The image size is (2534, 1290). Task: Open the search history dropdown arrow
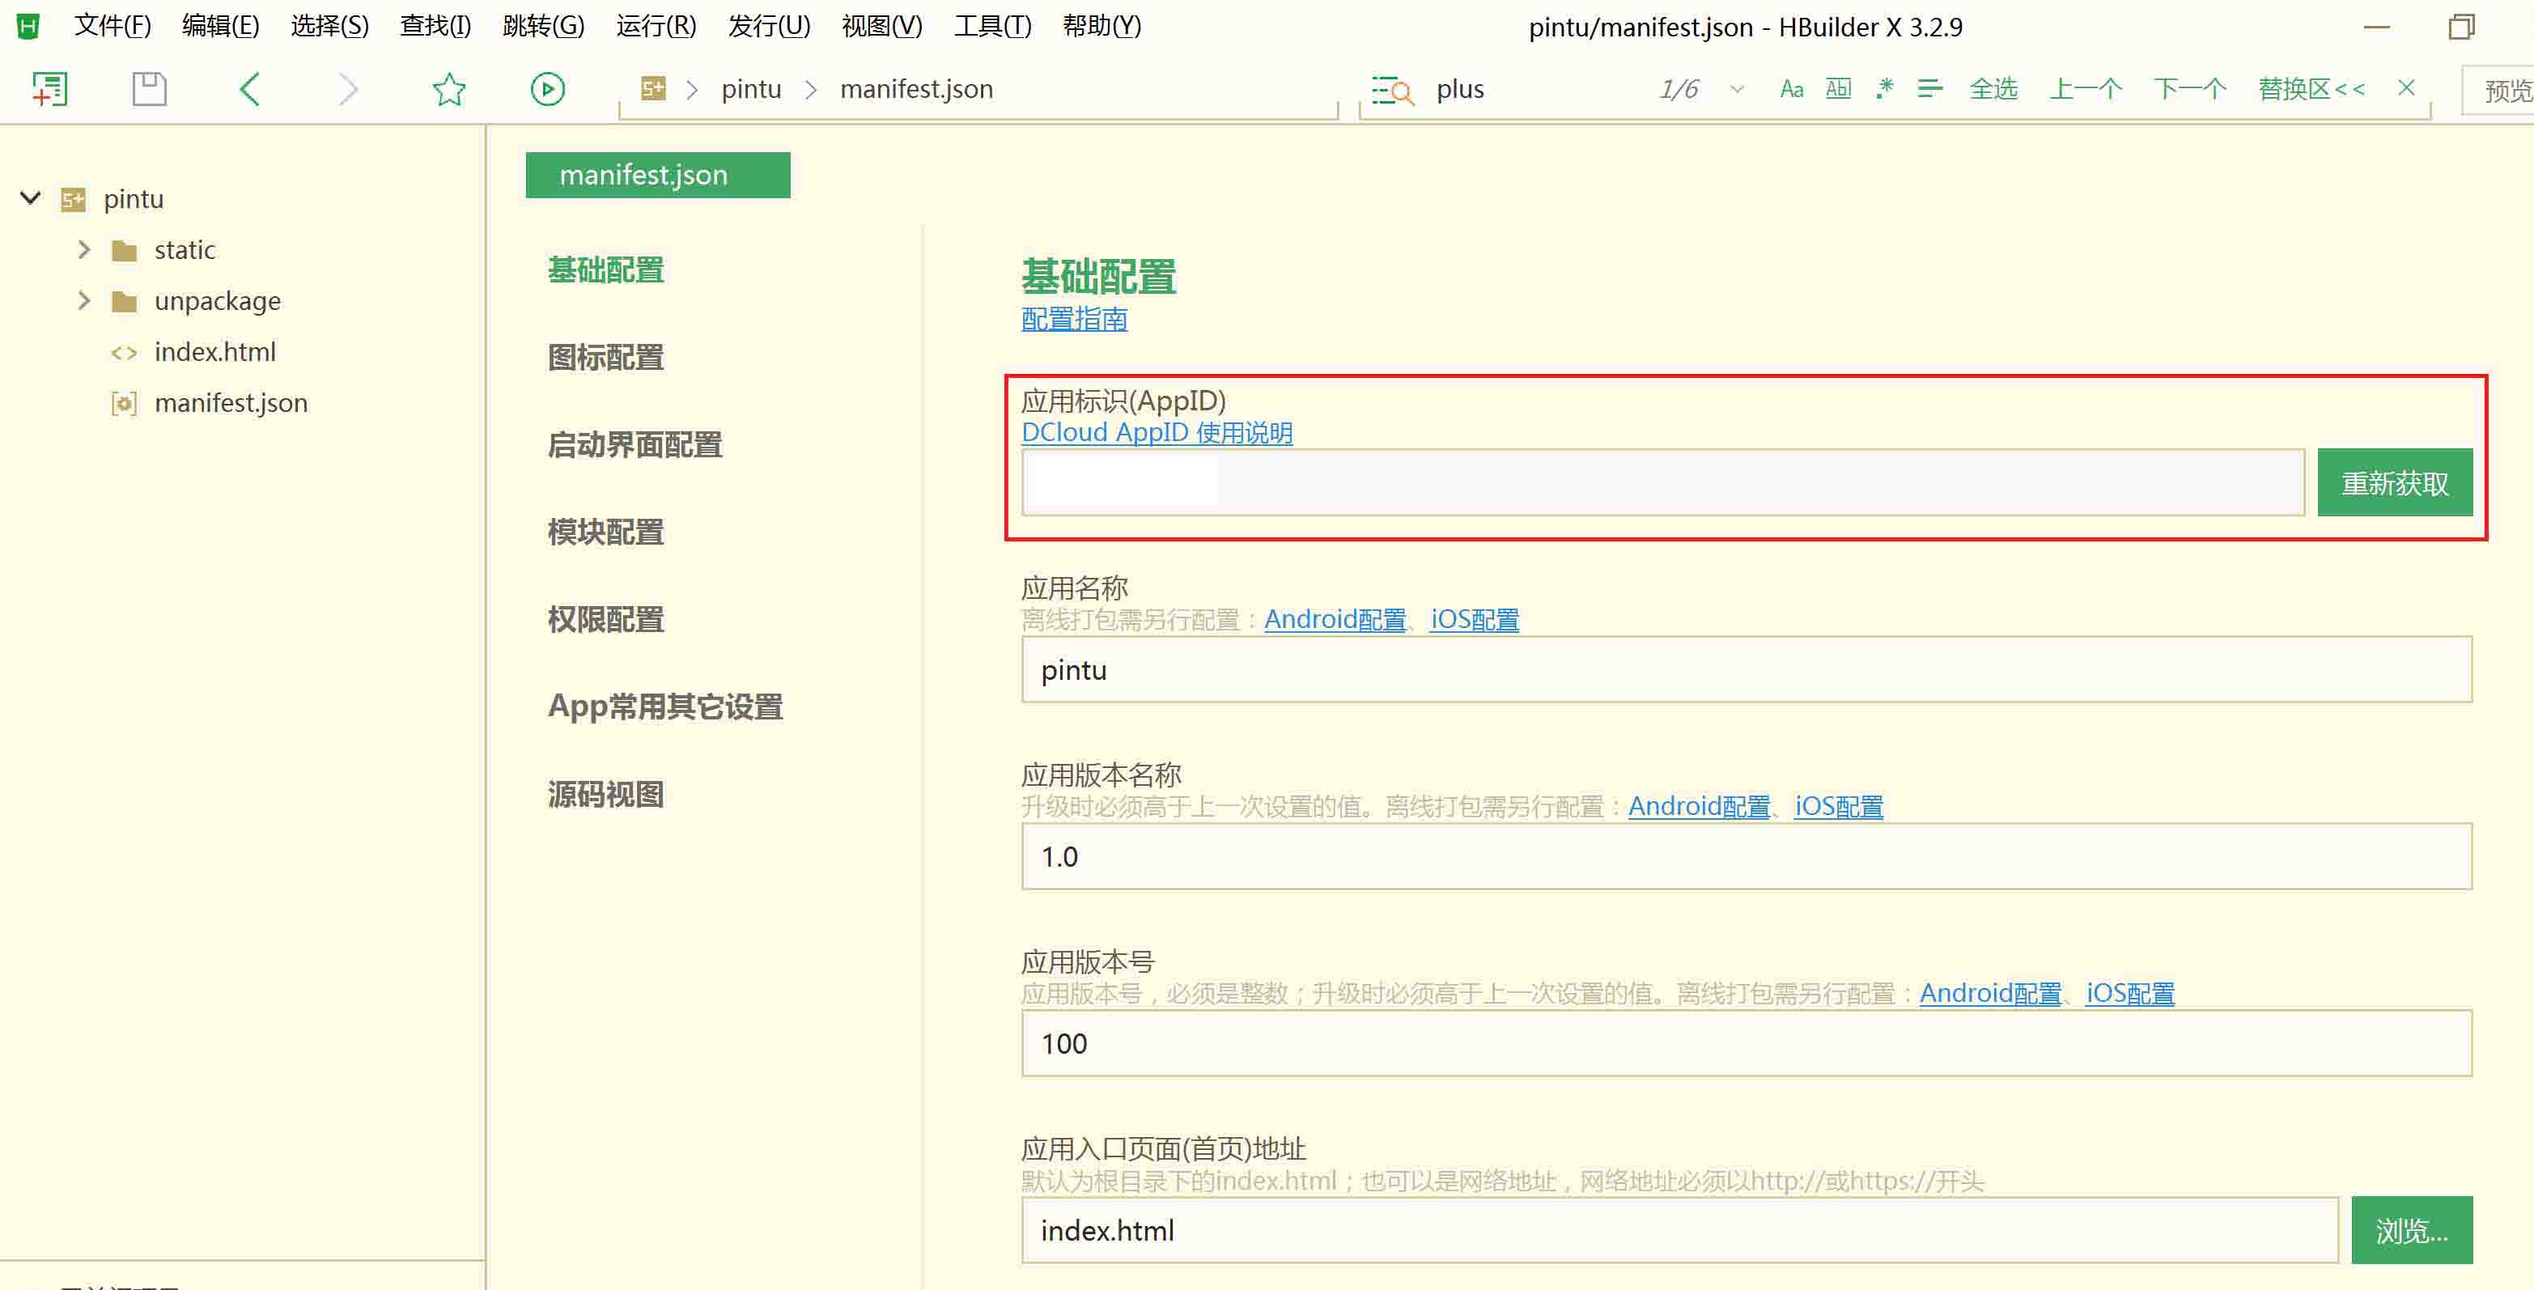click(x=1737, y=90)
